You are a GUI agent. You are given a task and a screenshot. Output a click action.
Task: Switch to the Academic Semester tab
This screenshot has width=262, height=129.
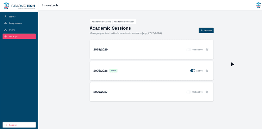pos(124,22)
